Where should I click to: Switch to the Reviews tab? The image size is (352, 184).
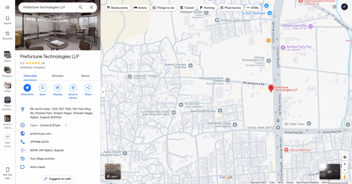58,76
